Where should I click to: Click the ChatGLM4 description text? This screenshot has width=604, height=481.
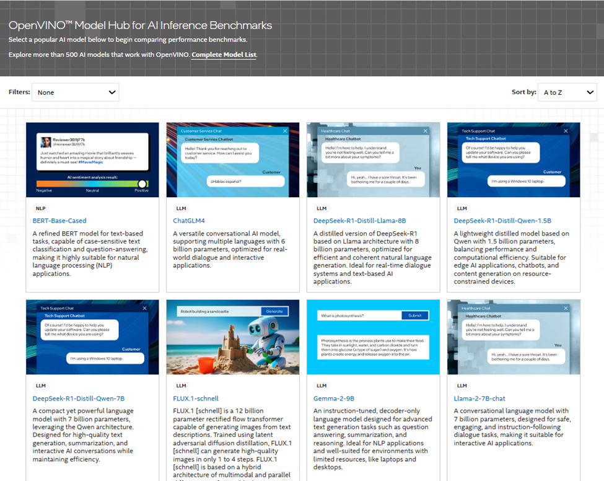pyautogui.click(x=230, y=249)
